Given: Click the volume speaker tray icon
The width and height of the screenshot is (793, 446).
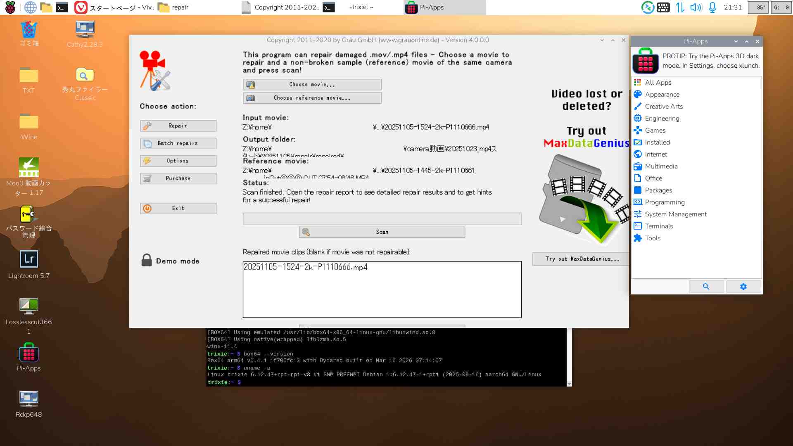Looking at the screenshot, I should coord(696,7).
